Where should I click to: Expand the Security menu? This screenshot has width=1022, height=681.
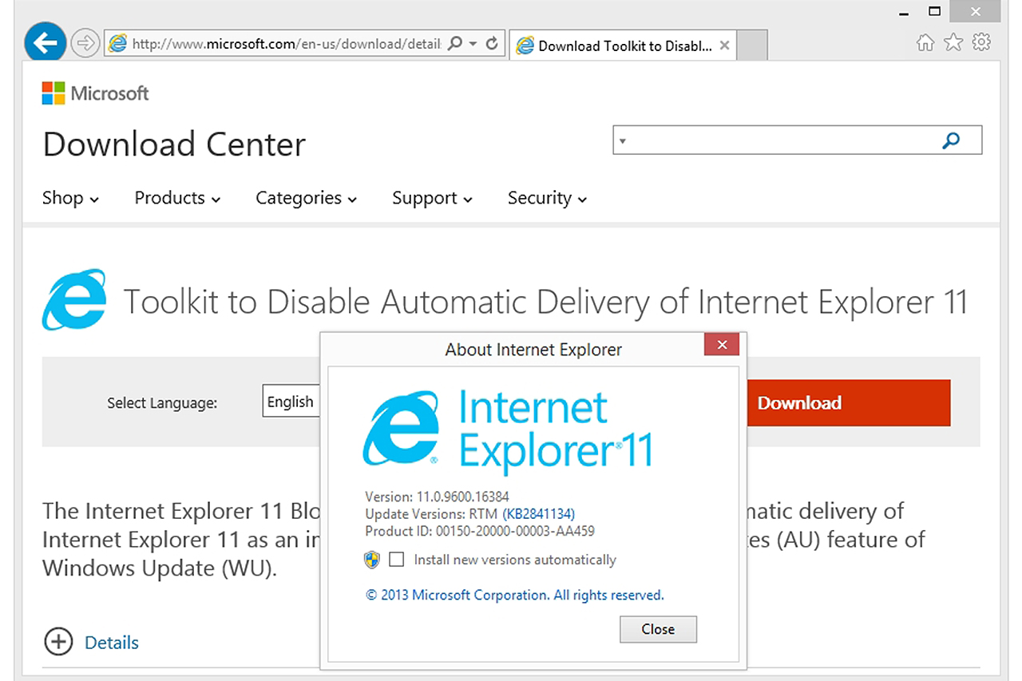(x=547, y=198)
